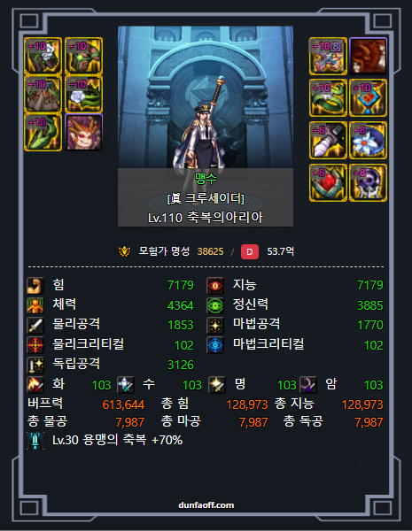Click the red gem +8 equipment icon

pos(328,182)
